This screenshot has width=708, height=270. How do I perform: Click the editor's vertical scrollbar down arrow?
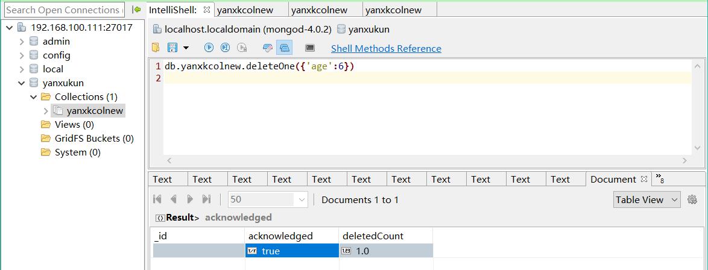698,148
